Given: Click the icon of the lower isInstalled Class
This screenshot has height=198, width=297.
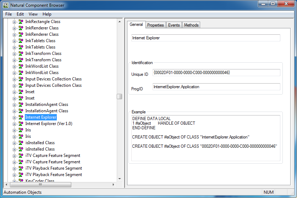Looking at the screenshot, I should [x=21, y=149].
